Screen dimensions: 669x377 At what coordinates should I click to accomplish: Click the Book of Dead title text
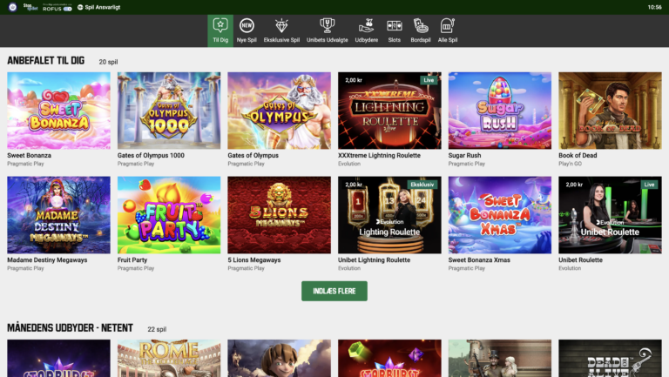578,155
